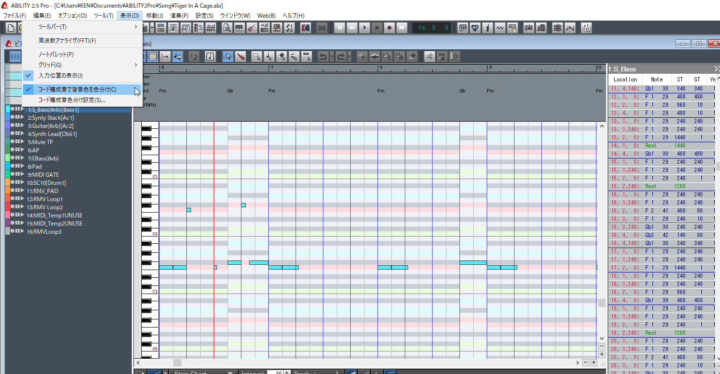Select track 2:Synty Stack[Ac1]
Viewport: 720px width, 374px height.
pos(51,118)
